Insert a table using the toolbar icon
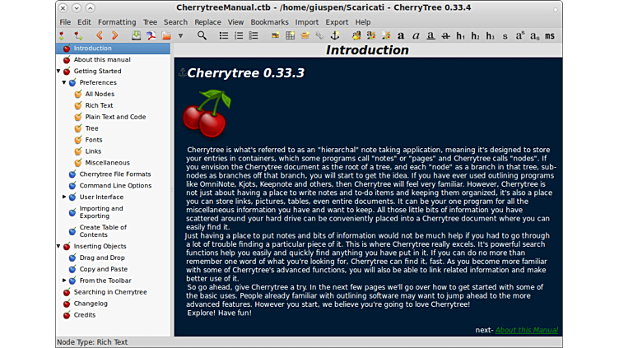 (290, 35)
